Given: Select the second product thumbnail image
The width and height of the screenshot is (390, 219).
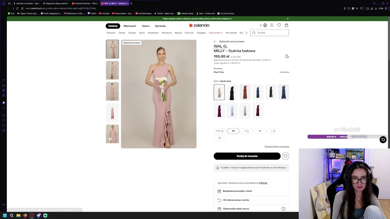Looking at the screenshot, I should coord(112,70).
